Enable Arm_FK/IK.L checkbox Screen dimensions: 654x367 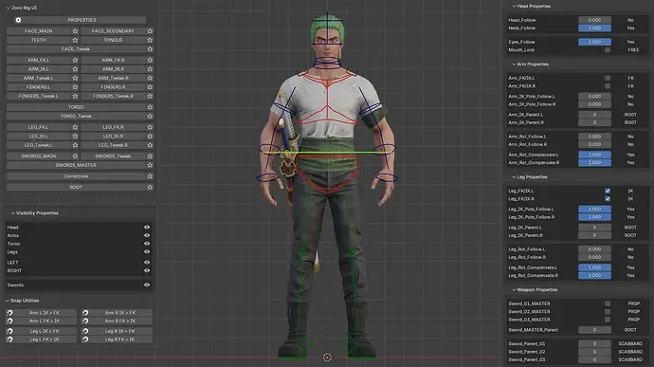tap(608, 78)
